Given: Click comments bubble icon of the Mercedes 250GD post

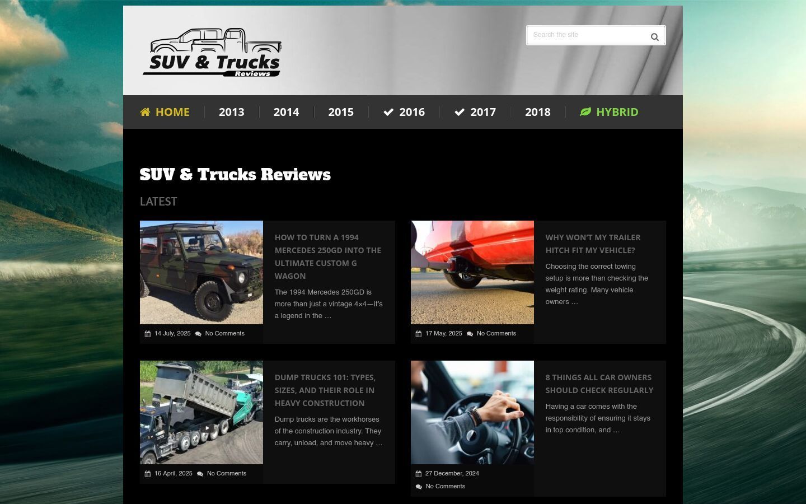Looking at the screenshot, I should (199, 334).
